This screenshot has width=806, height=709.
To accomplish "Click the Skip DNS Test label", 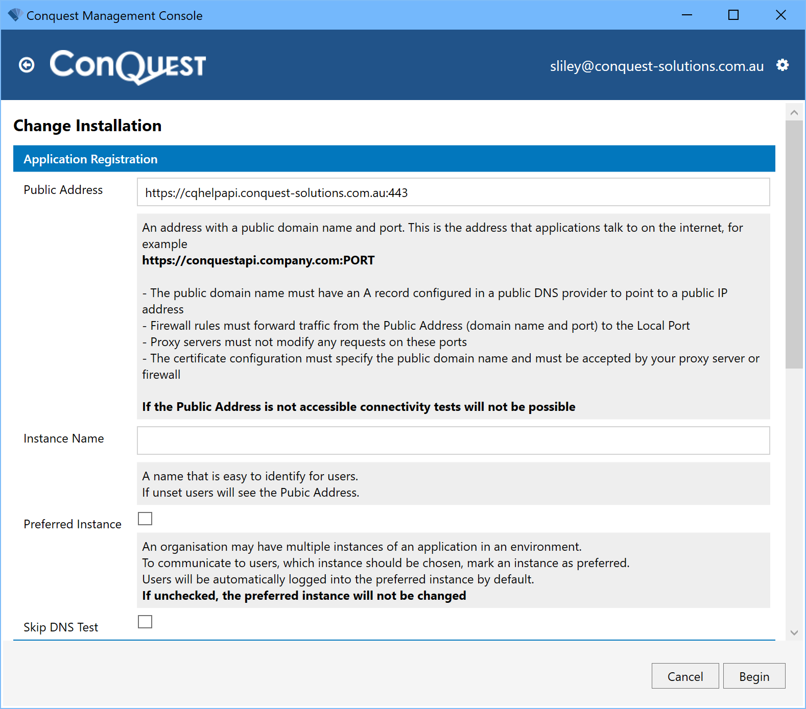I will point(61,627).
